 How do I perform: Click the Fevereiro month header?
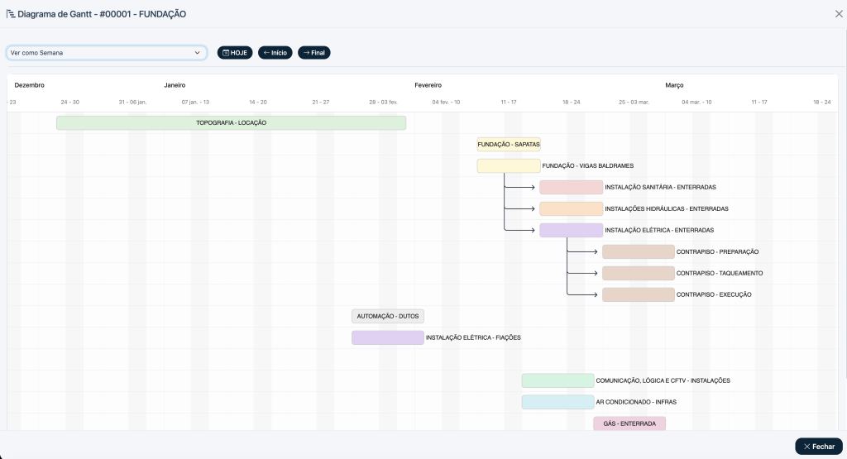coord(428,85)
